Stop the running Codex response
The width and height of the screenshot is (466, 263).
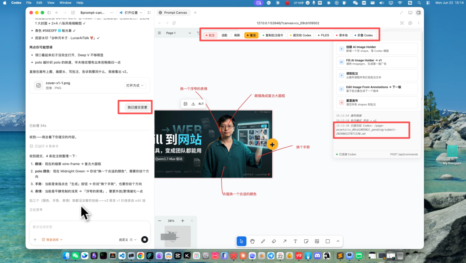pyautogui.click(x=145, y=240)
